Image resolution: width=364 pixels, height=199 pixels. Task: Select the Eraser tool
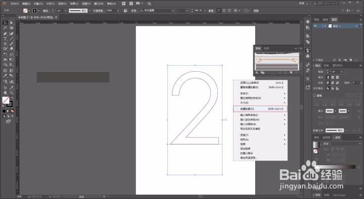pos(11,48)
